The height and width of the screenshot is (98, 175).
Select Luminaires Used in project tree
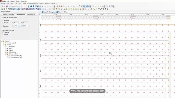(11, 43)
